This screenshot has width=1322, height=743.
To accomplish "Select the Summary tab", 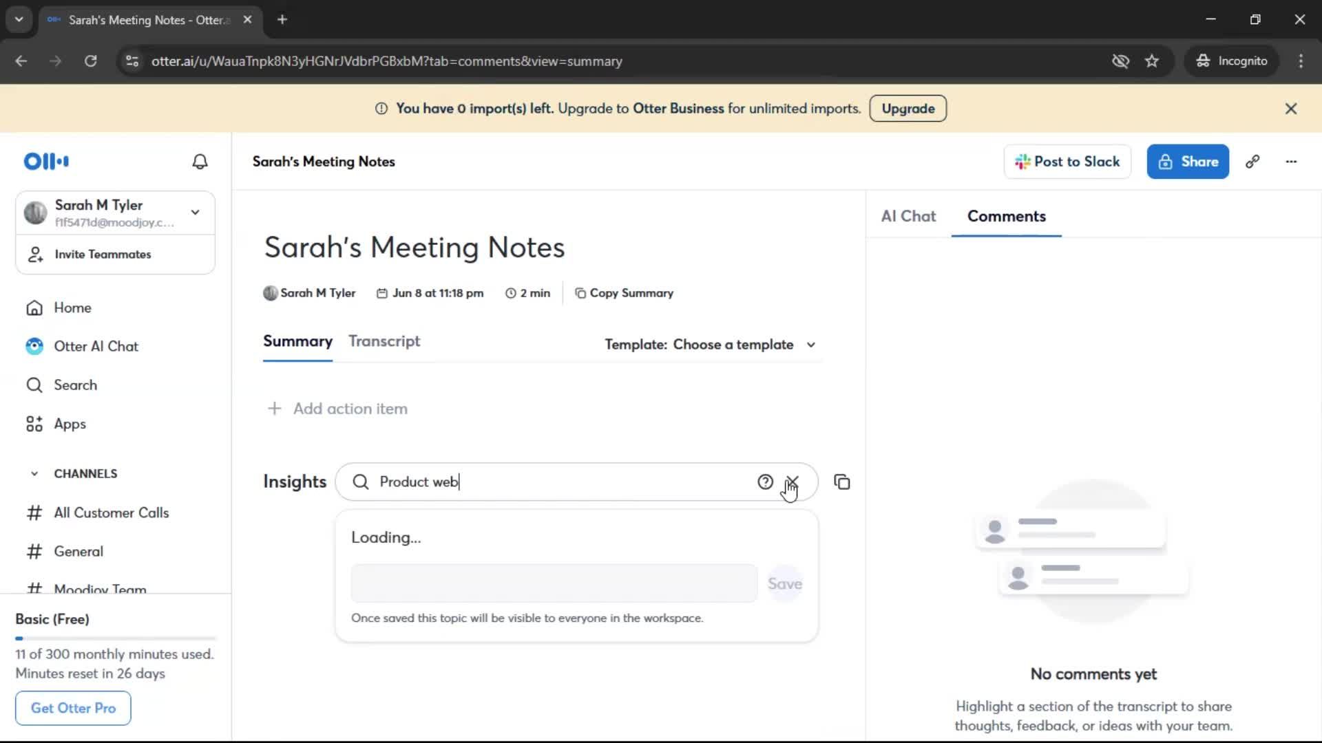I will click(x=297, y=341).
